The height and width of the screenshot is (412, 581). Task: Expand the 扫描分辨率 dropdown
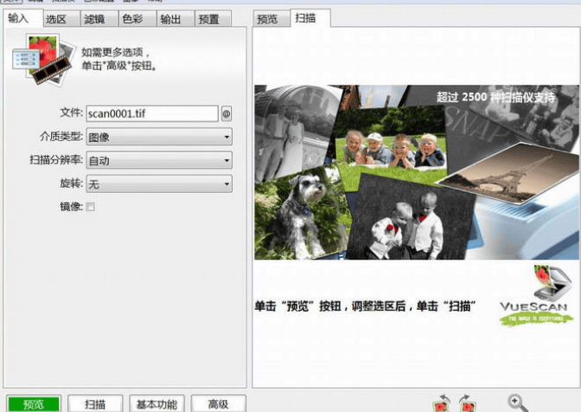[x=159, y=160]
